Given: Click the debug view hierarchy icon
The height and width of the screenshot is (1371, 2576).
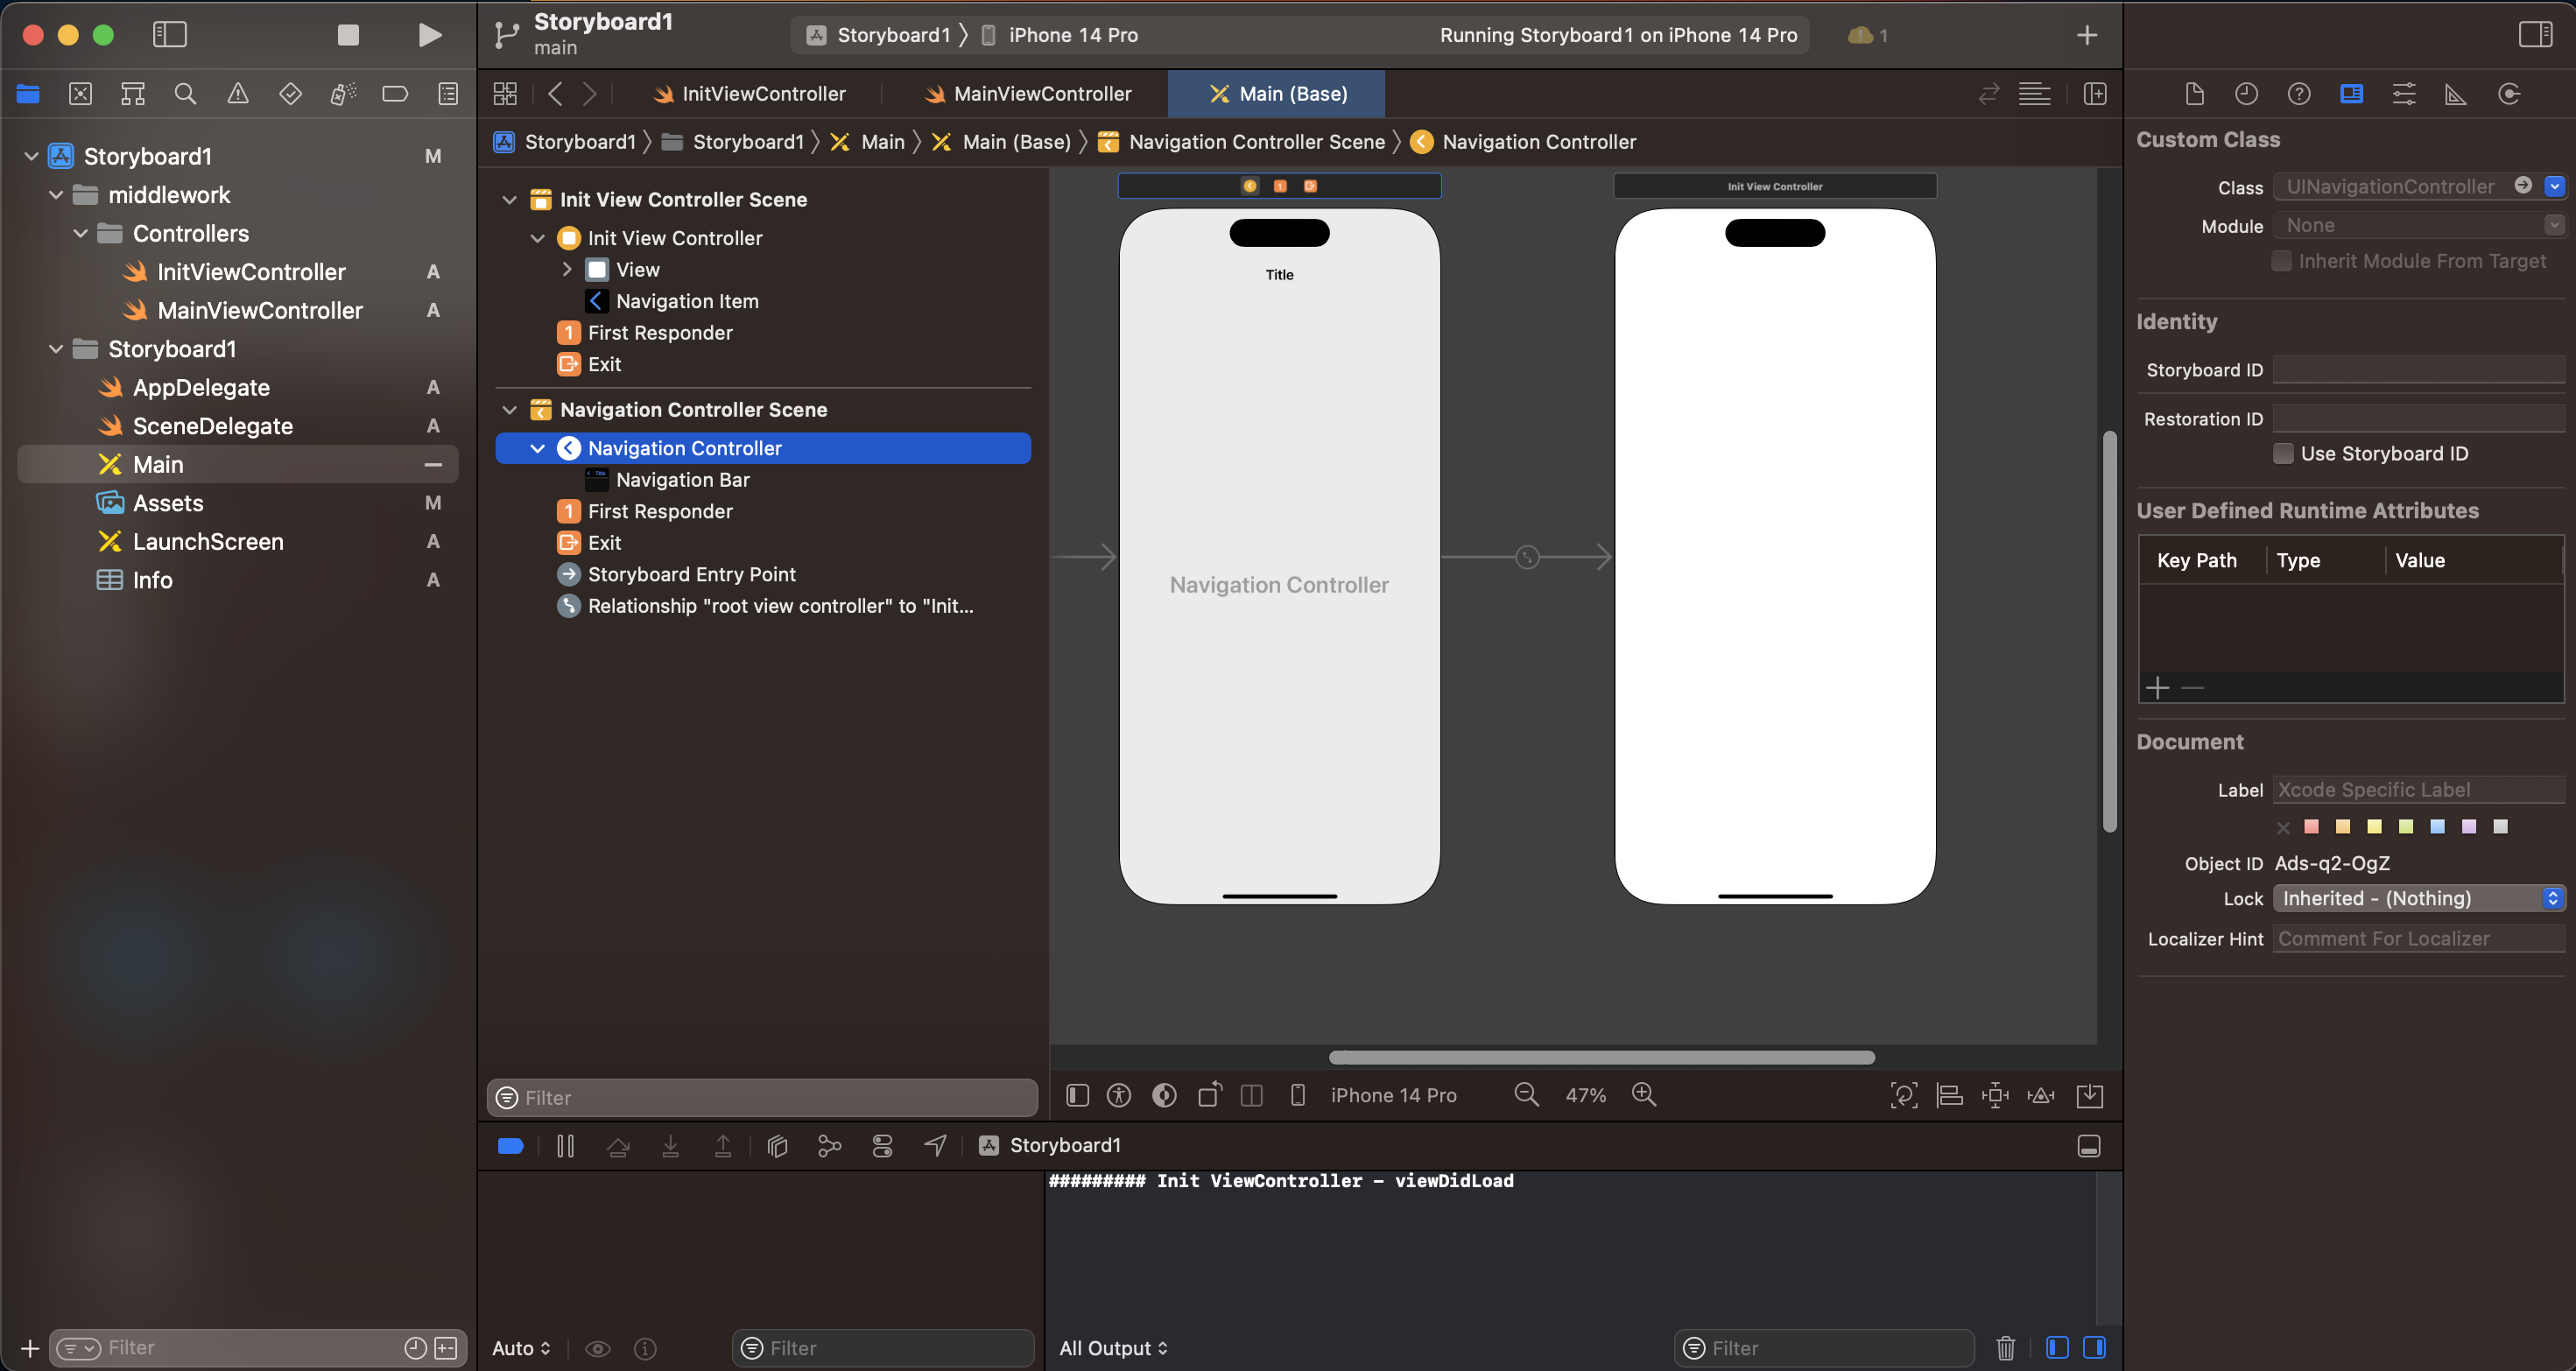Looking at the screenshot, I should (x=777, y=1146).
